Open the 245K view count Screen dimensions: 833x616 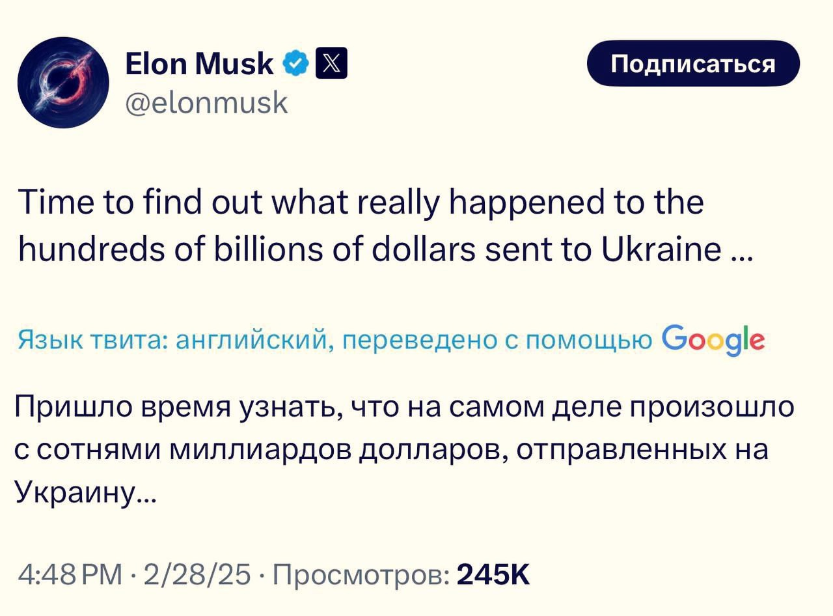click(x=494, y=574)
